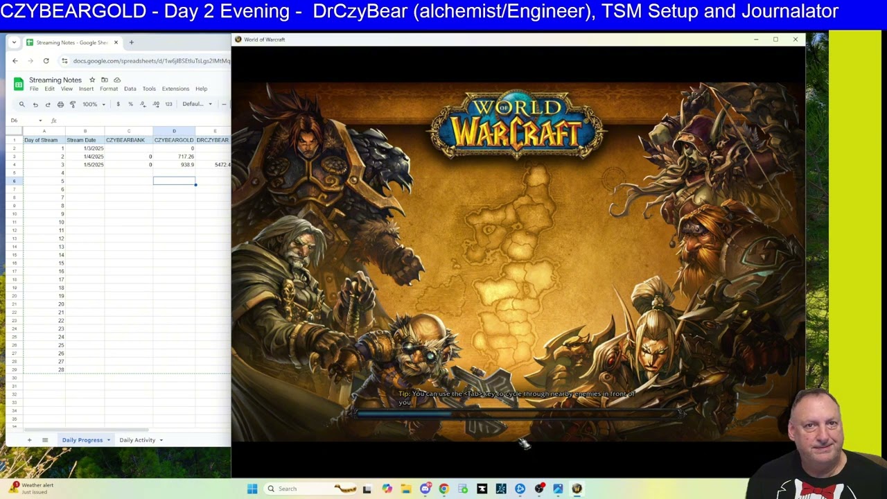Click the Print icon in Sheets toolbar
Image resolution: width=887 pixels, height=499 pixels.
(x=60, y=104)
